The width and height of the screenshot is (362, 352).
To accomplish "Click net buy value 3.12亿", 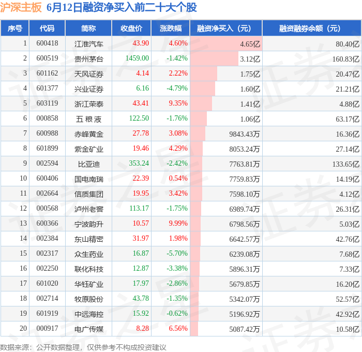I will (250, 59).
